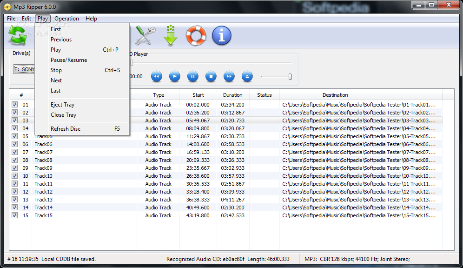
Task: Click the CD player rewind button
Action: pos(157,76)
